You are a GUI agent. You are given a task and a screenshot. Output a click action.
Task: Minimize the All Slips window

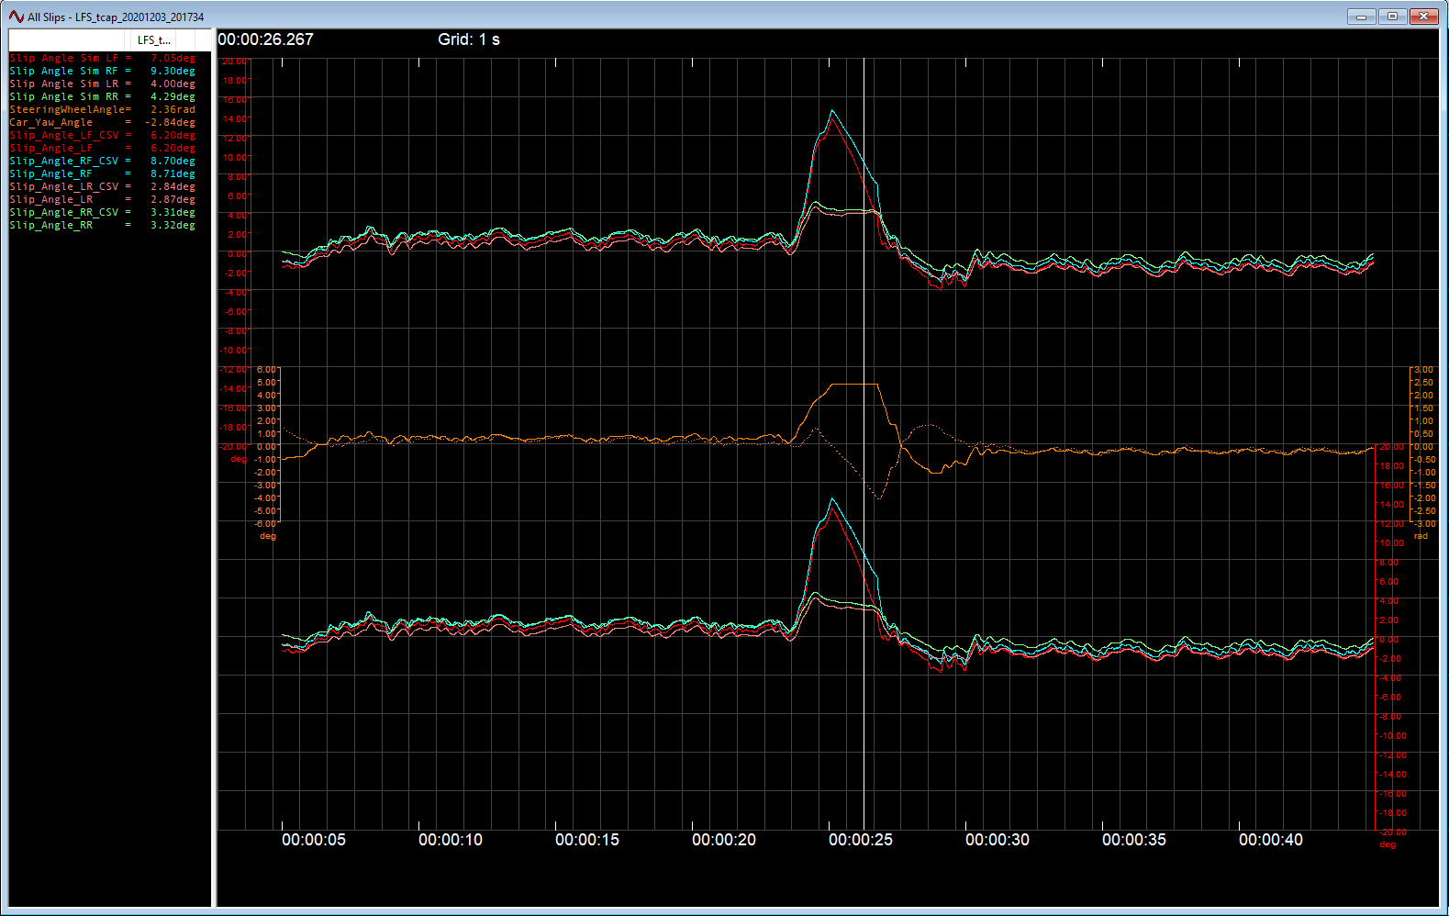pos(1361,17)
